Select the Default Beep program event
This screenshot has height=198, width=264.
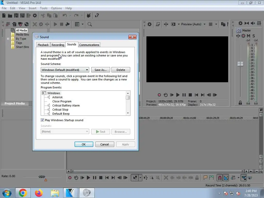[x=61, y=114]
